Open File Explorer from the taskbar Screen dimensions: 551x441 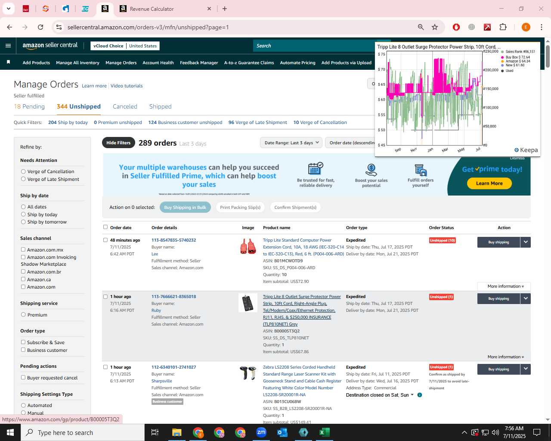click(177, 432)
